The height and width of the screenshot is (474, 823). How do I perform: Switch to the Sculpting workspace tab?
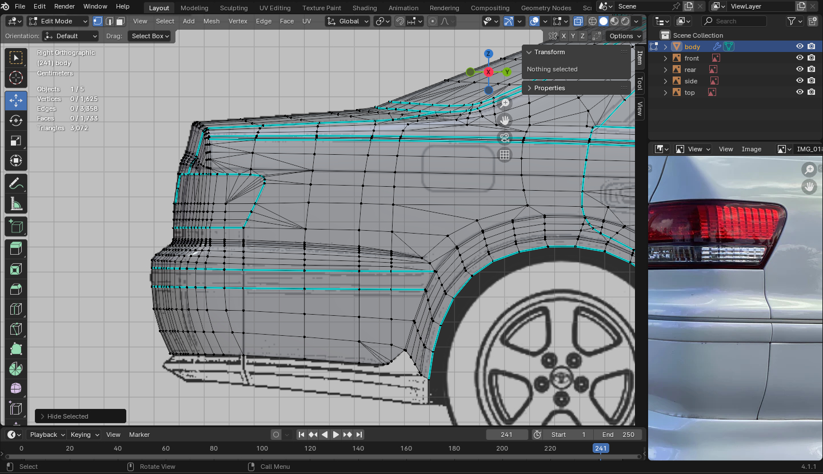pos(234,8)
